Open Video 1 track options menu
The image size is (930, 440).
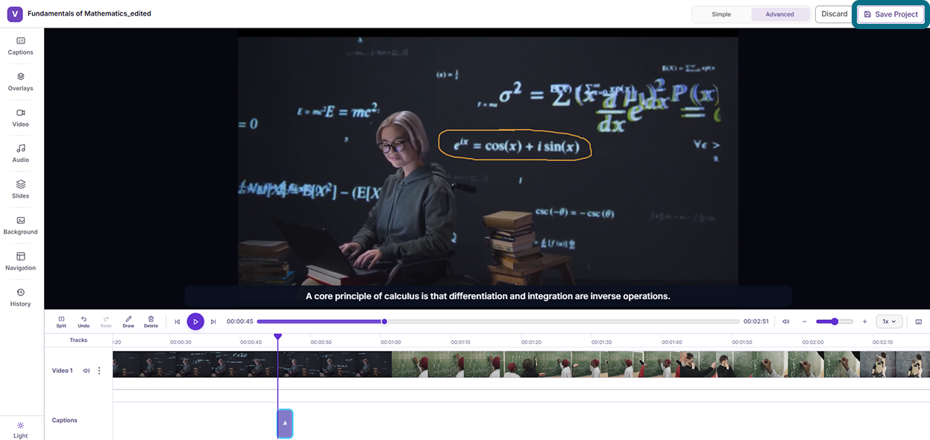click(99, 371)
